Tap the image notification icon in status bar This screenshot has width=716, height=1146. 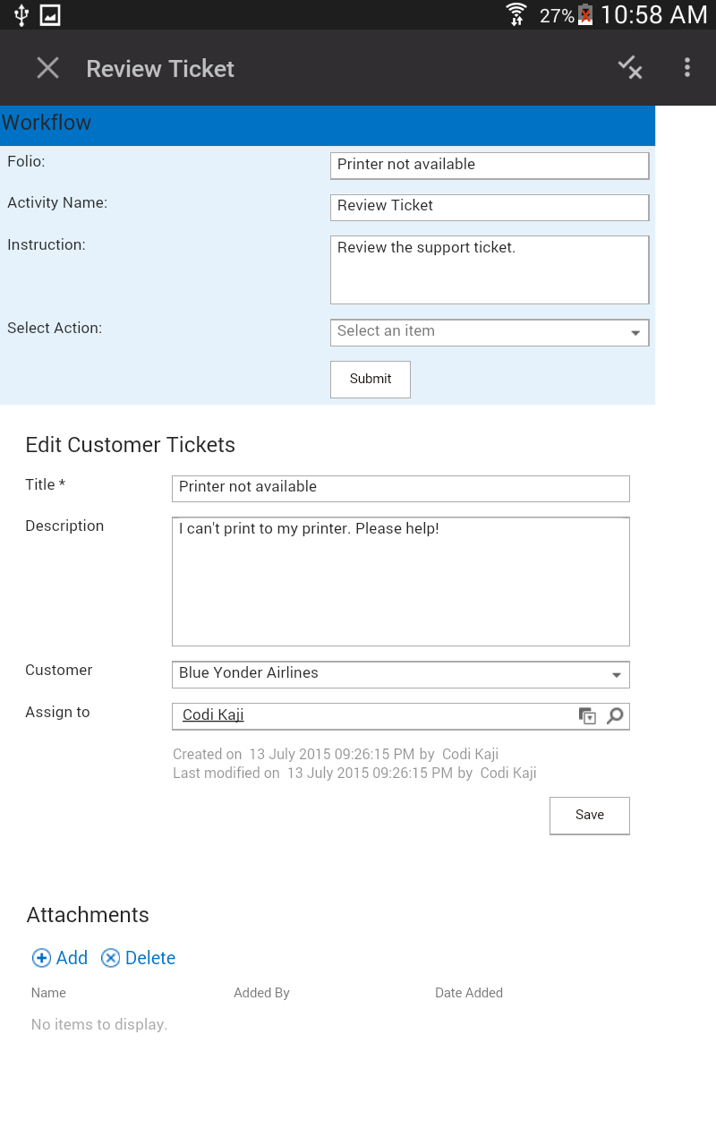(x=50, y=14)
